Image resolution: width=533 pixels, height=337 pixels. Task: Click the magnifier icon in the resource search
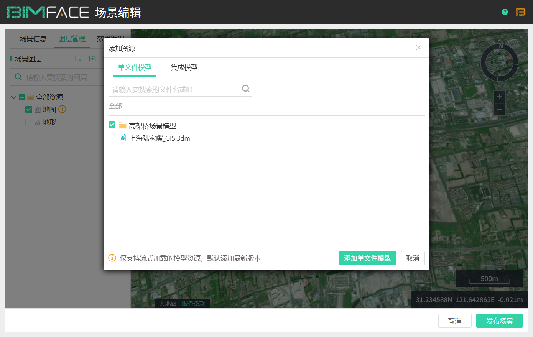coord(246,89)
